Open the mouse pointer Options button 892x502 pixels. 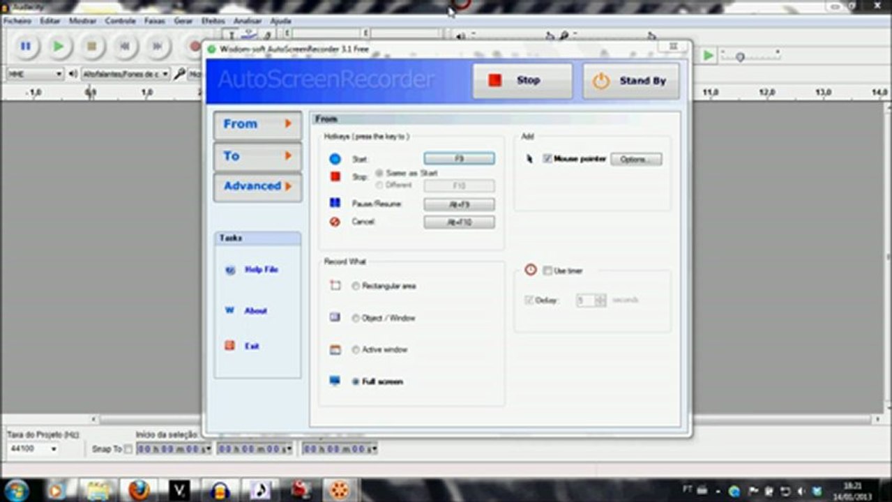pos(636,160)
